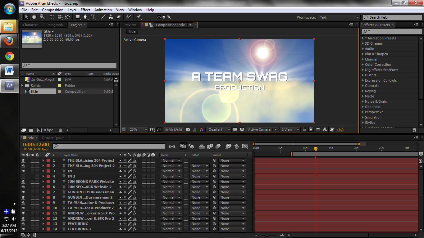Click the current time 0:00:12:00 in timeline
The width and height of the screenshot is (424, 238).
pos(36,144)
